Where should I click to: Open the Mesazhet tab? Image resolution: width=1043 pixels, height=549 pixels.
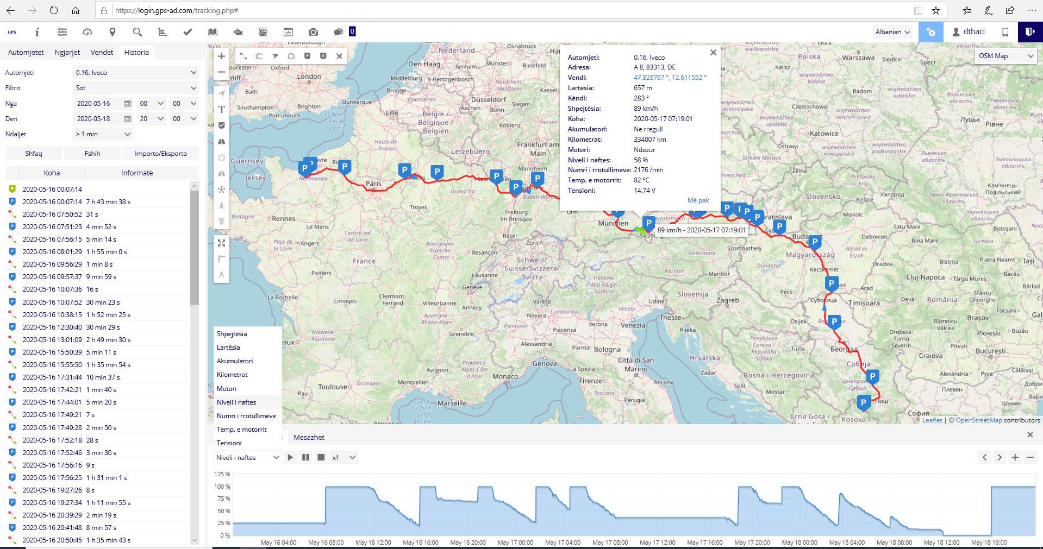point(309,438)
